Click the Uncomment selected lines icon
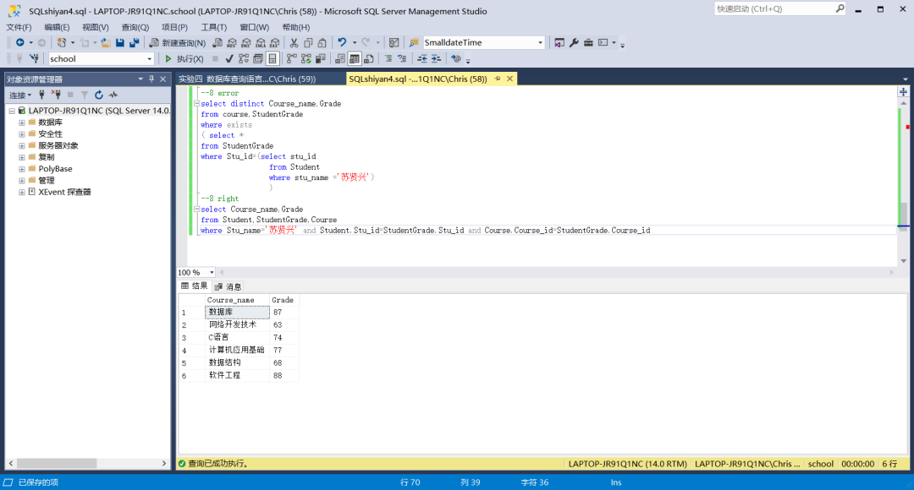The height and width of the screenshot is (490, 914). [x=402, y=59]
